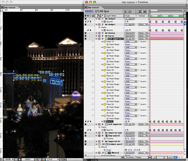Image resolution: width=188 pixels, height=161 pixels.
Task: Select the mp-caesar timeline tab
Action: (x=94, y=7)
